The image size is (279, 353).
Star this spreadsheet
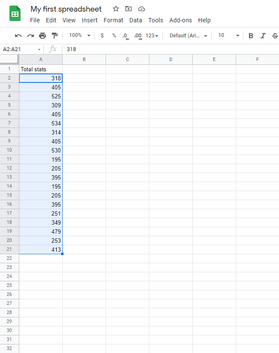(116, 9)
